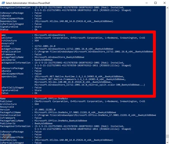Image resolution: width=169 pixels, height=144 pixels.
Task: Click the OneNote PackageFamilyName value
Action: pos(61,121)
